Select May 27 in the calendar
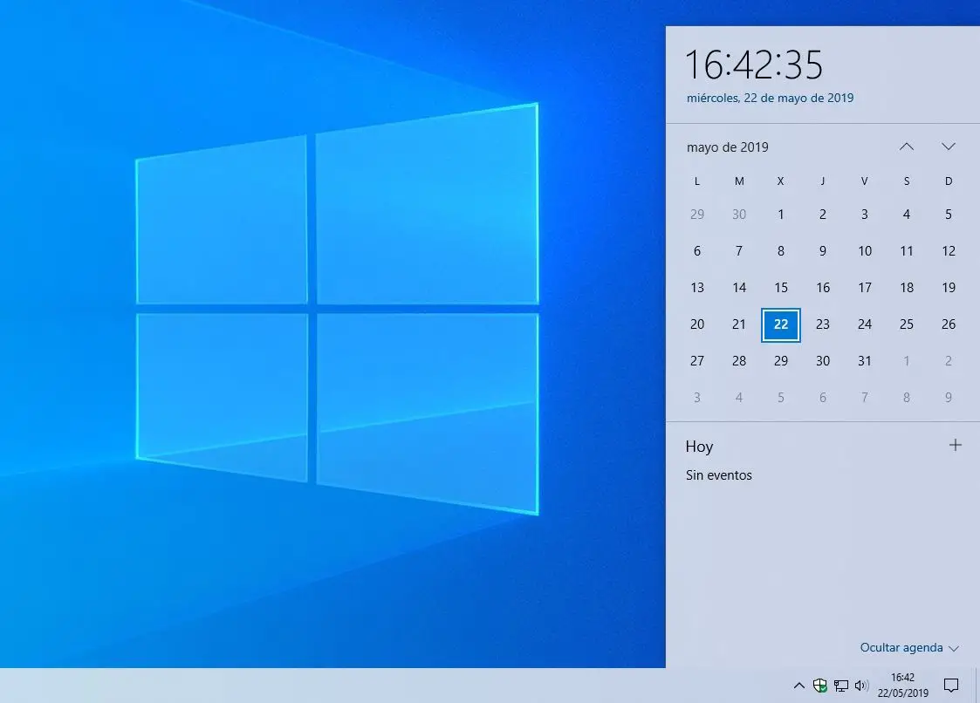980x703 pixels. 697,360
